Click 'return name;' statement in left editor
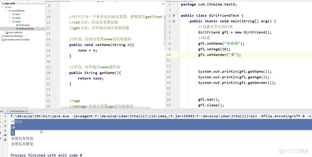The image size is (312, 157). (x=90, y=78)
